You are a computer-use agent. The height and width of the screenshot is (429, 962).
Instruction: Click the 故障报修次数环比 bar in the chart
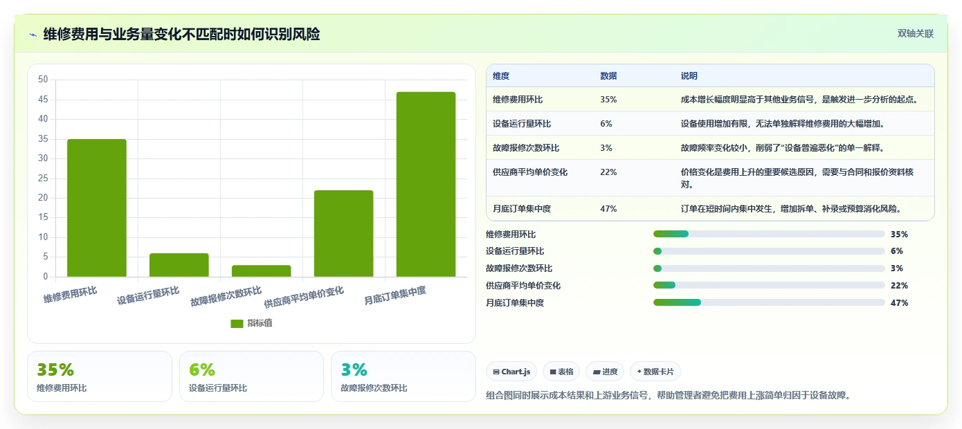pos(261,271)
